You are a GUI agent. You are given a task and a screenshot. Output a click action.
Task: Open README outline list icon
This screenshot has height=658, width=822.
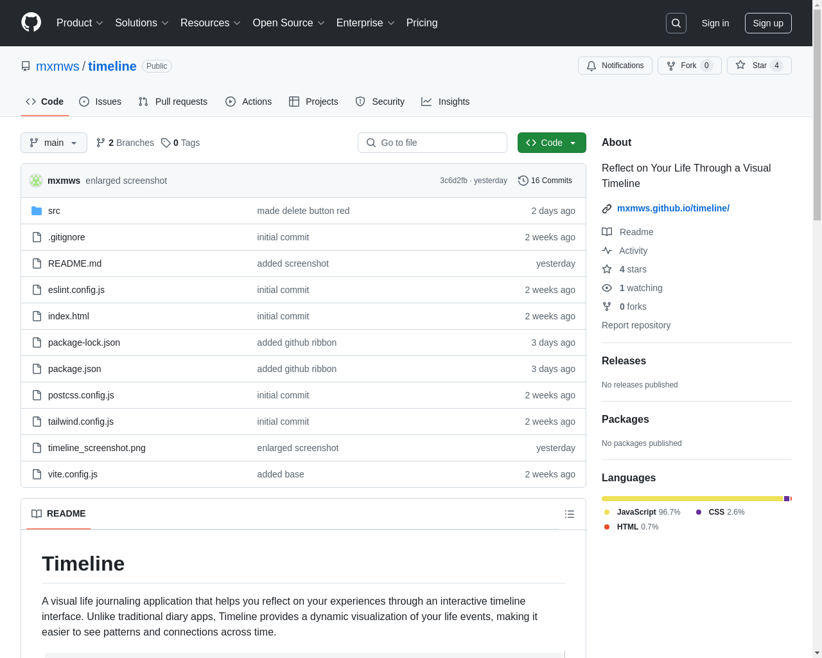click(570, 514)
